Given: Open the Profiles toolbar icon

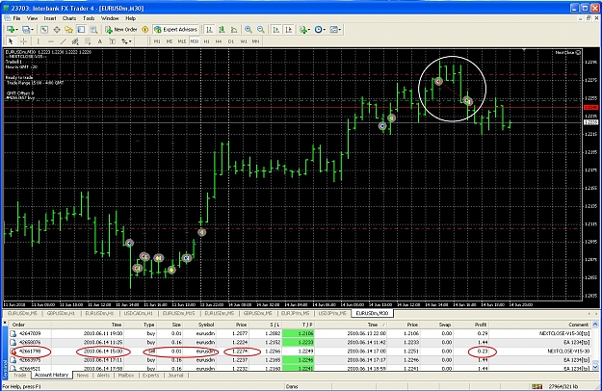Looking at the screenshot, I should point(26,30).
